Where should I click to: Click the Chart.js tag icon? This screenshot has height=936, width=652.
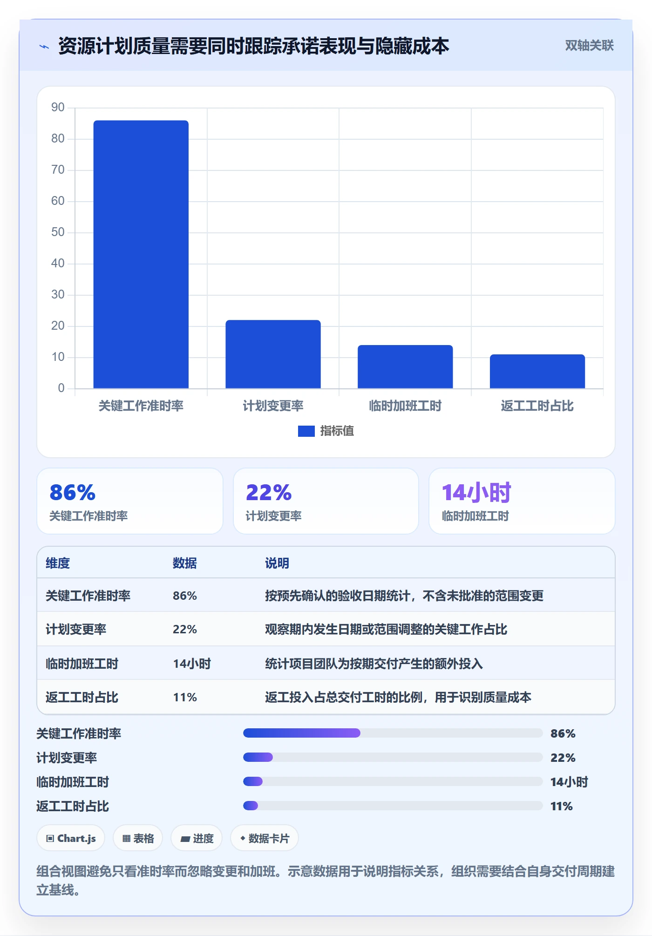coord(50,839)
